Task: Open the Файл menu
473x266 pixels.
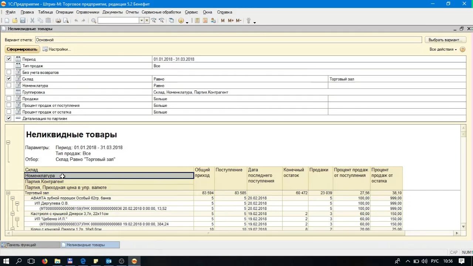Action: click(10, 12)
